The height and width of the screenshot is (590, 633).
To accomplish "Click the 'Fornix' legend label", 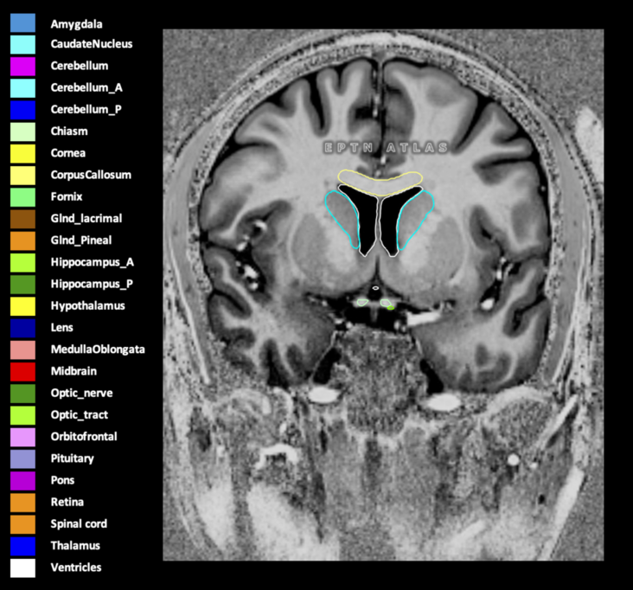I will [67, 196].
